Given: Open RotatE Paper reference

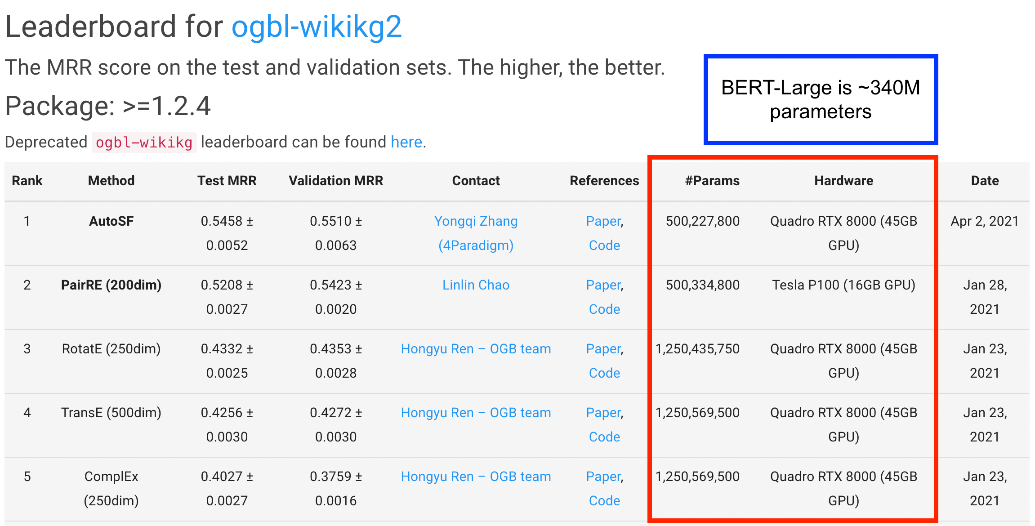Looking at the screenshot, I should coord(603,349).
